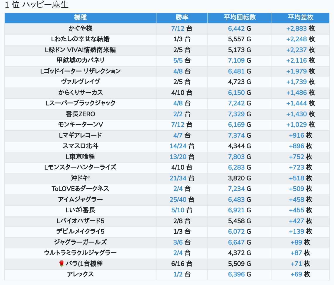Screen dimensions: 334x285
Task: Select からくりサーカス in the table
Action: [81, 93]
